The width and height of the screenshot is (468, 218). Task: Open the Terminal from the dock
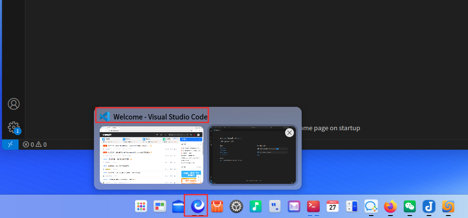[x=313, y=206]
